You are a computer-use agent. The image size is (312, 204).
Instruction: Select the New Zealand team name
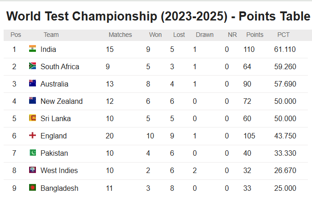click(x=61, y=102)
